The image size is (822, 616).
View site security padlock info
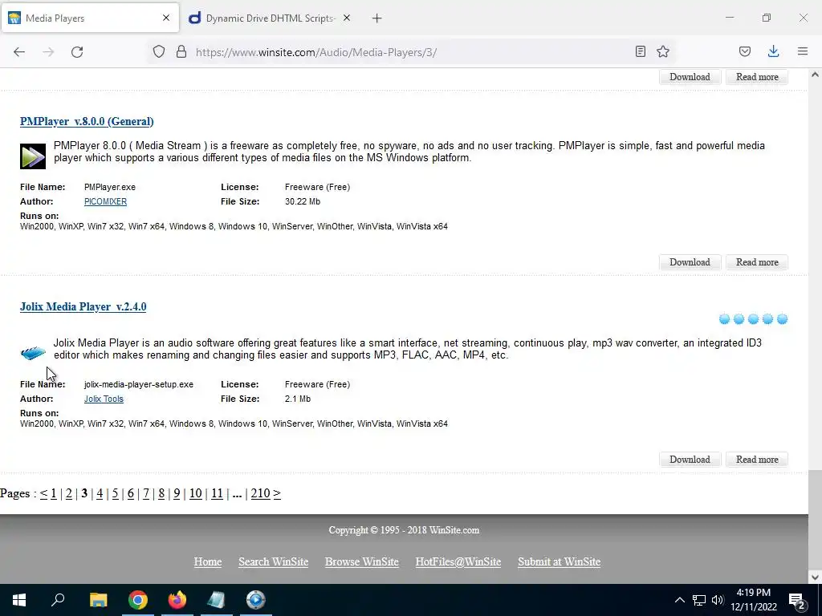pos(181,51)
